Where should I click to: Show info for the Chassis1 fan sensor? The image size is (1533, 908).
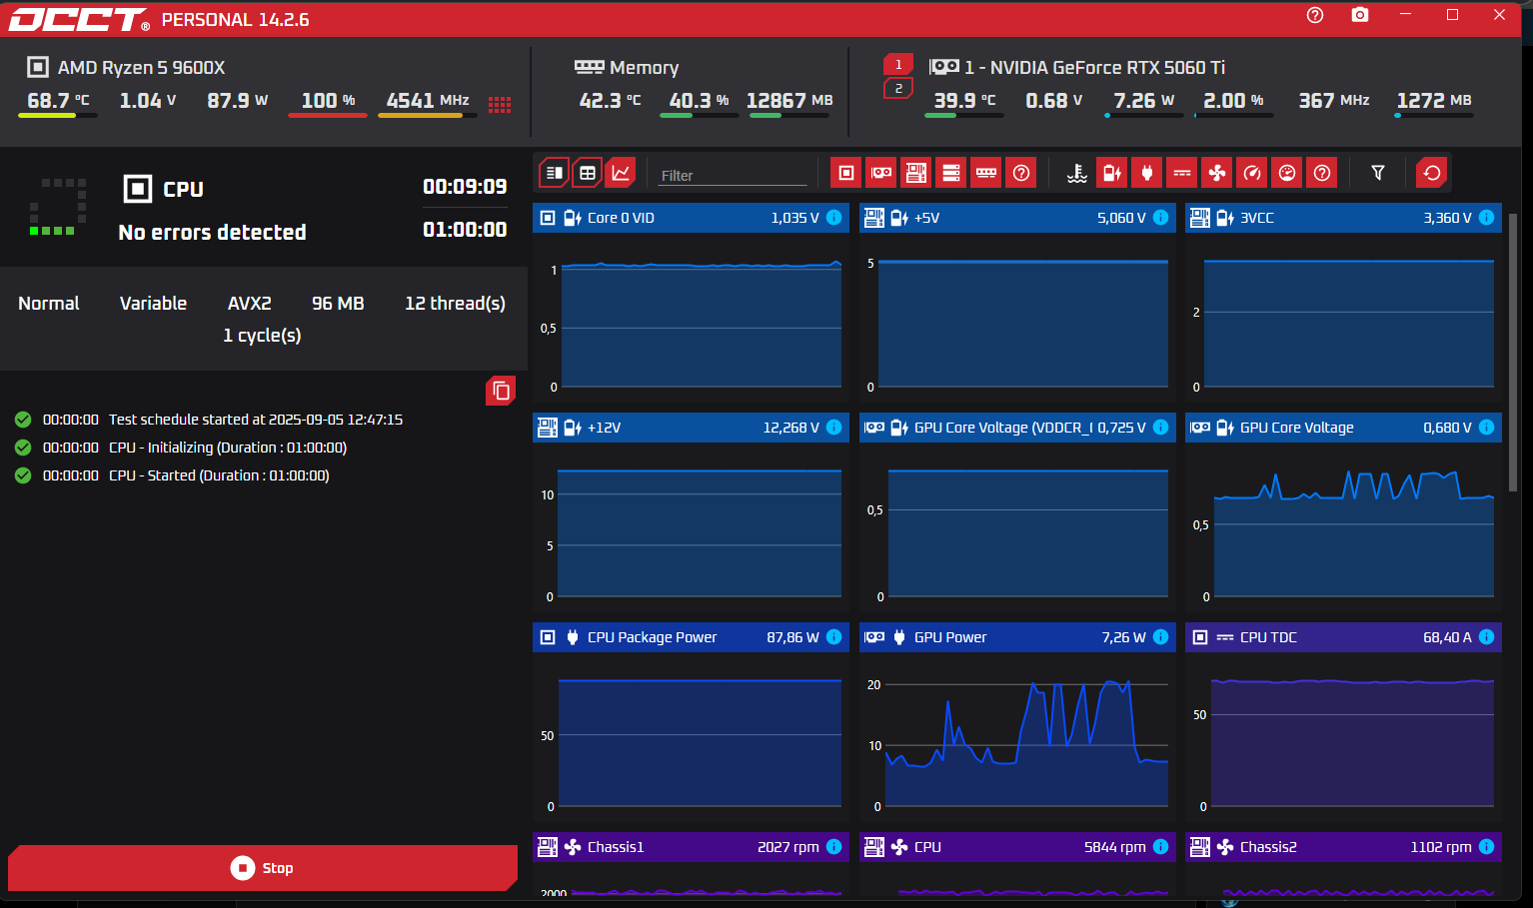834,847
